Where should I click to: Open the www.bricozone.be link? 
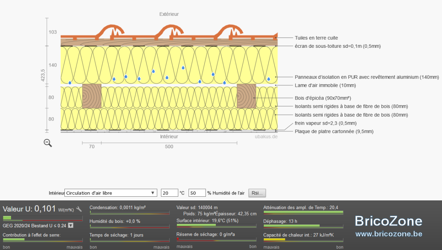pyautogui.click(x=389, y=234)
